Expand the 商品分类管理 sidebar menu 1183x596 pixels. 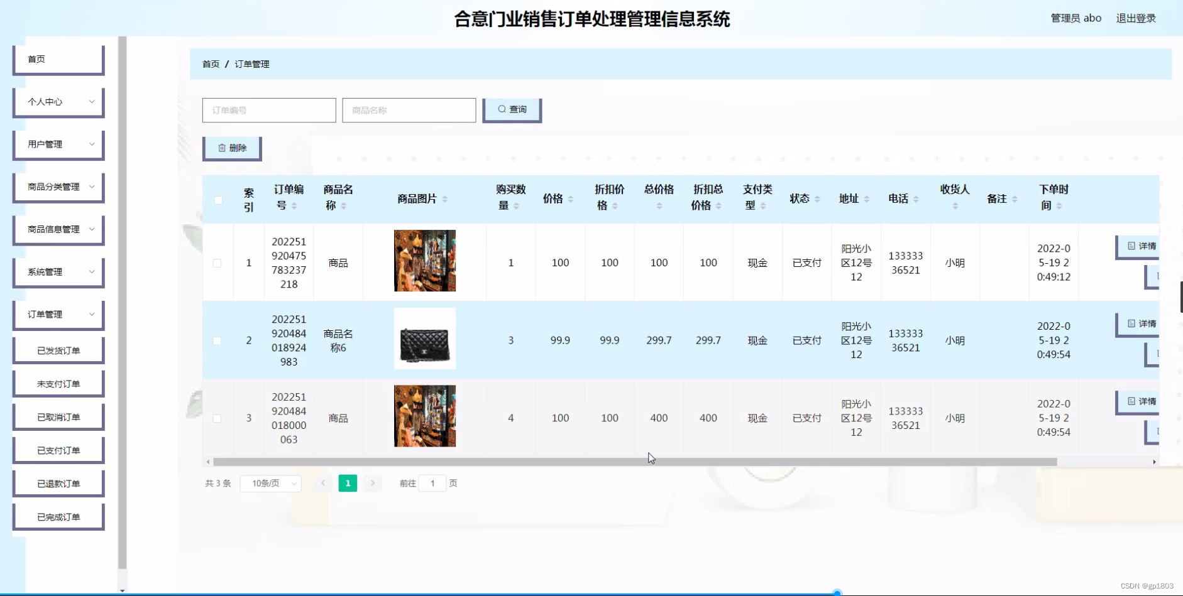pyautogui.click(x=58, y=188)
